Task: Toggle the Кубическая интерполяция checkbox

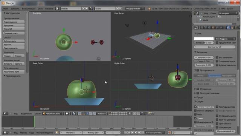Action: tap(217, 65)
